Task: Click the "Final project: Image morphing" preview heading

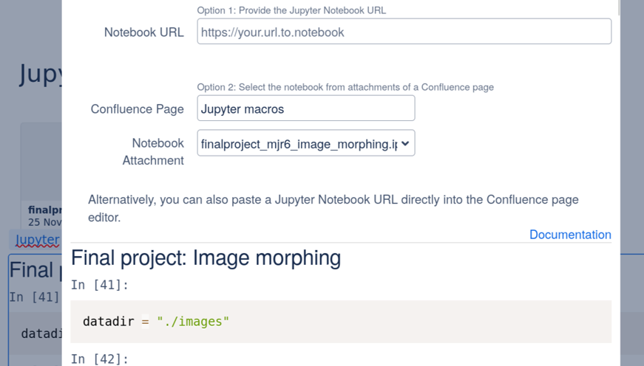Action: tap(206, 258)
